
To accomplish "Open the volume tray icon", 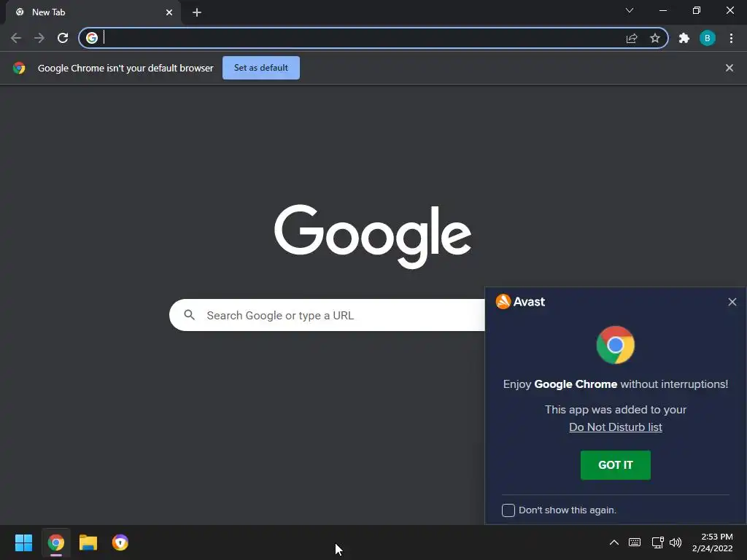I will point(676,542).
